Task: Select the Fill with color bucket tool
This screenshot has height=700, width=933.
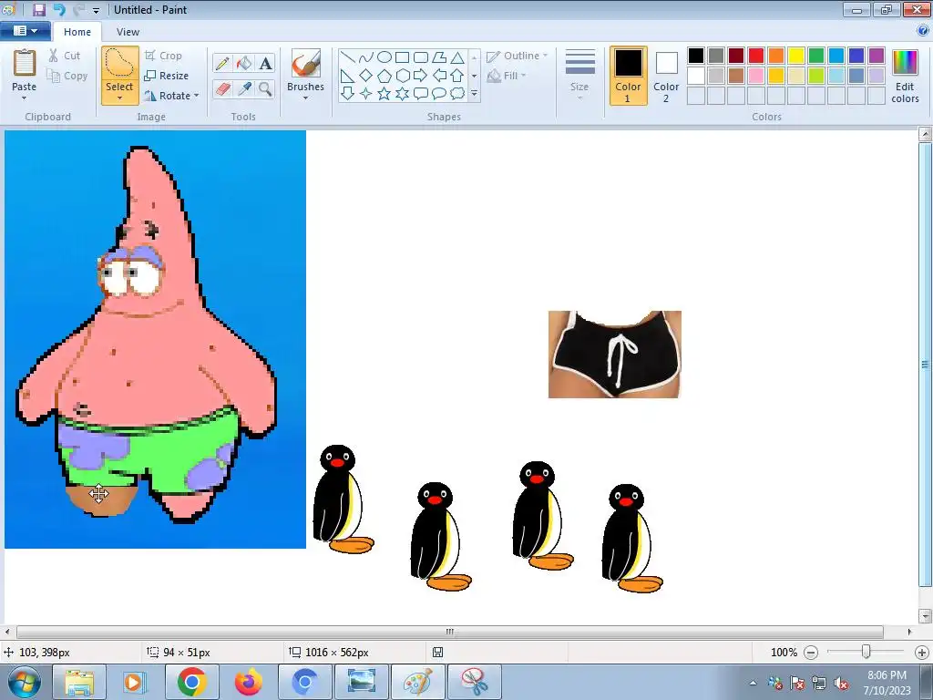Action: tap(244, 63)
